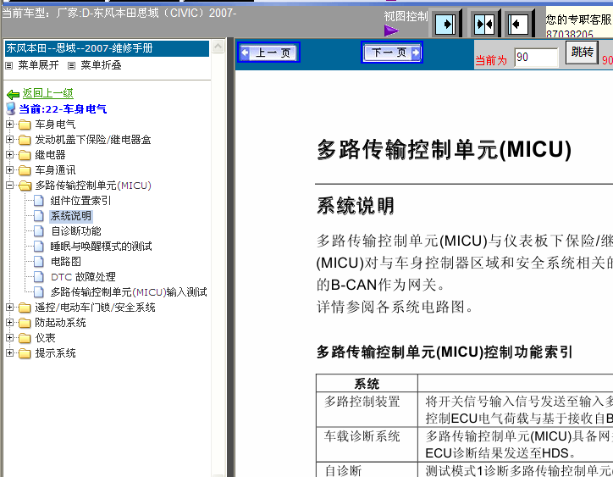Open the 电路图 tree item
Image resolution: width=613 pixels, height=477 pixels.
coord(66,262)
